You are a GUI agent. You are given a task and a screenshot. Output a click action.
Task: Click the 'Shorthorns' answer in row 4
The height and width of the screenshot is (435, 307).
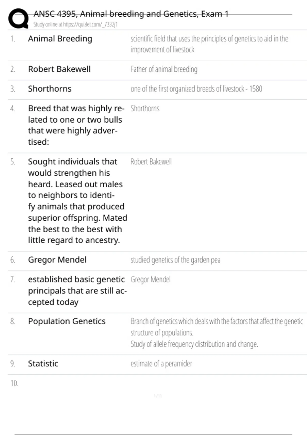click(x=145, y=108)
